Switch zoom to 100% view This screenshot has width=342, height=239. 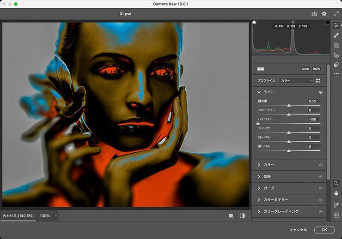point(45,215)
